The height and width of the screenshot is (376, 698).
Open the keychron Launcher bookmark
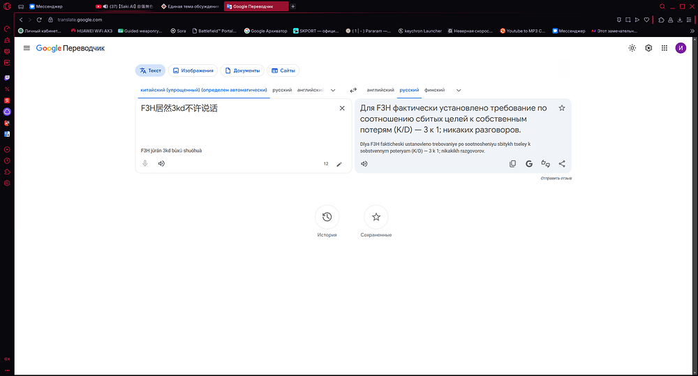click(419, 31)
